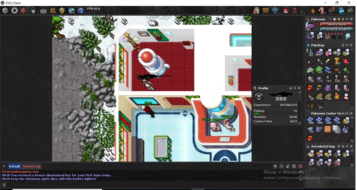Click the red HP bar 4420

tap(337, 24)
